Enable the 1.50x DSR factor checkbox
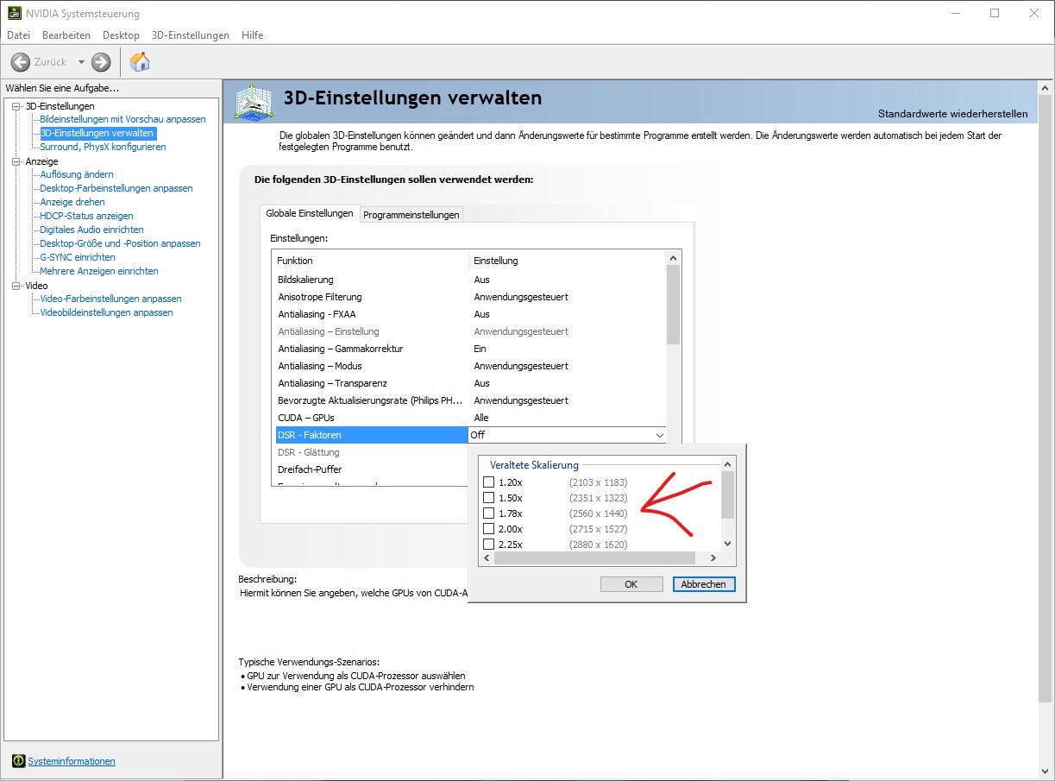1055x781 pixels. tap(489, 498)
